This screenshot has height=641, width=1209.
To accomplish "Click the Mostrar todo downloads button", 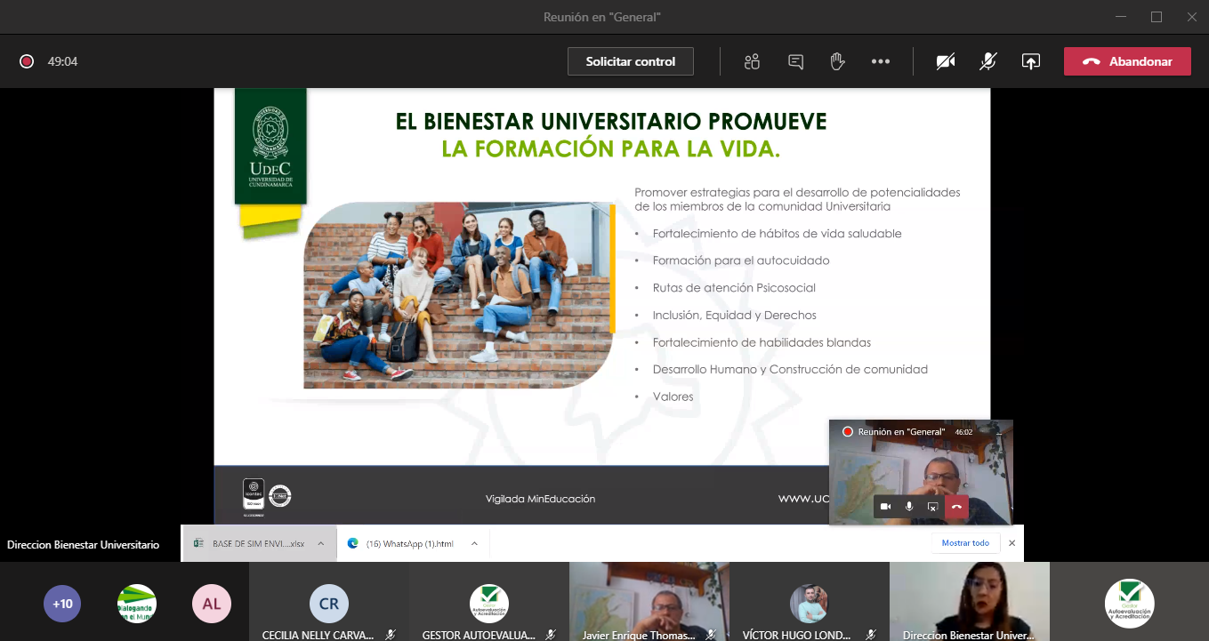I will [x=965, y=543].
